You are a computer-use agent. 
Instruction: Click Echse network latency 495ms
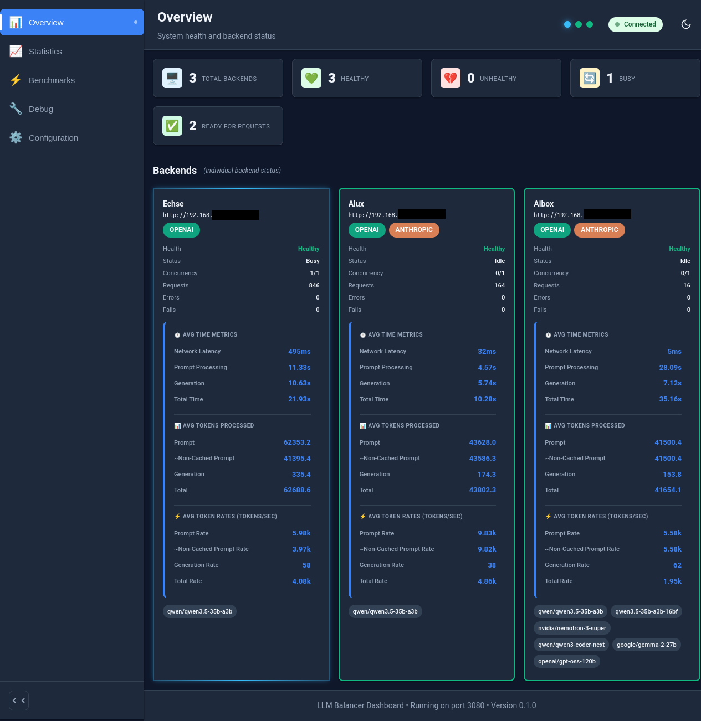pos(299,352)
